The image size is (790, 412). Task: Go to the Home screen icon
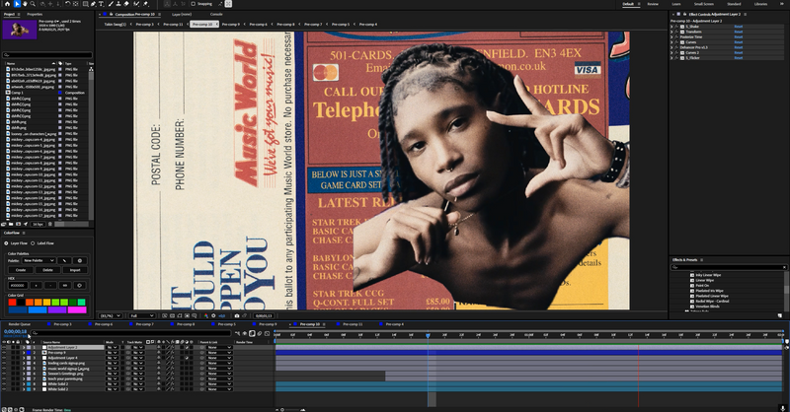click(x=7, y=4)
